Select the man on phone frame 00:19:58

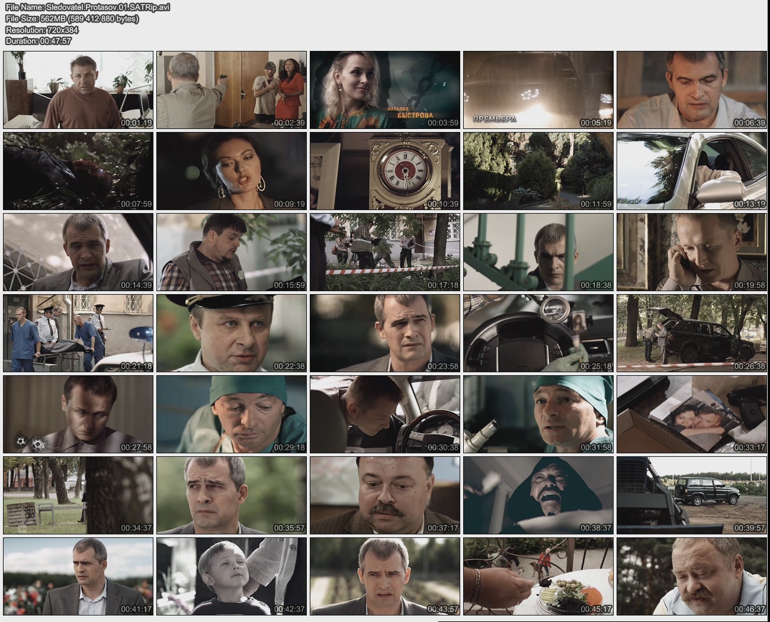(691, 252)
